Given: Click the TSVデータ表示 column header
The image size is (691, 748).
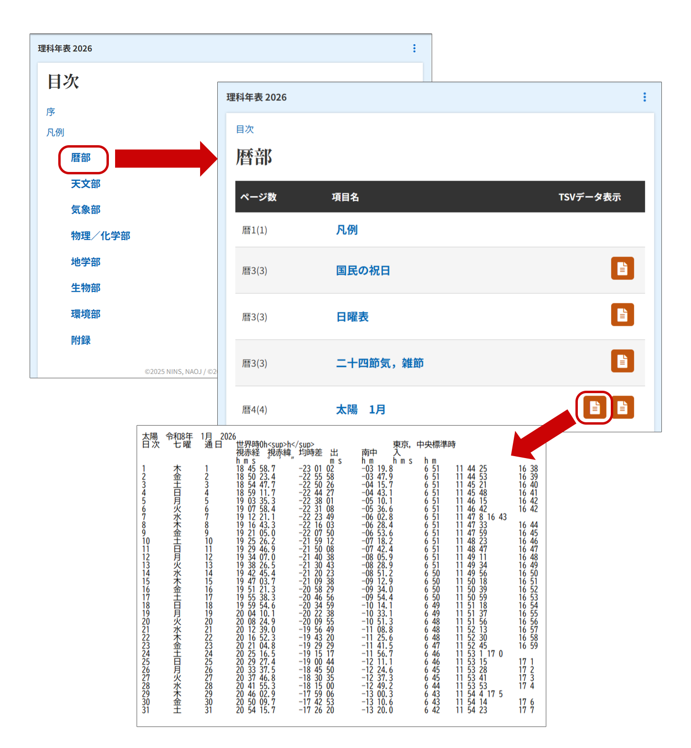Looking at the screenshot, I should [x=590, y=197].
